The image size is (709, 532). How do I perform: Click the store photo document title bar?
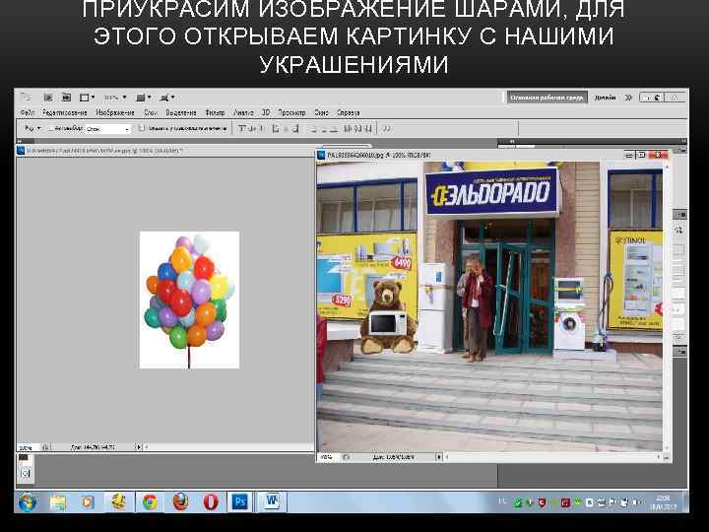(471, 155)
